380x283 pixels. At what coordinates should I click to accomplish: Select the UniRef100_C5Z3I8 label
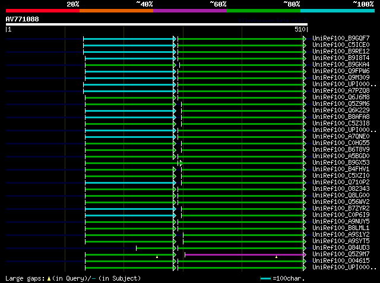[x=341, y=124]
